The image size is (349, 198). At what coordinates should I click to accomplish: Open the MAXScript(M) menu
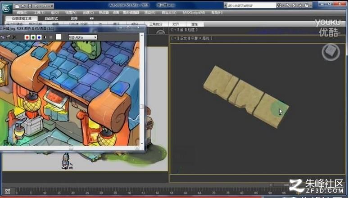pyautogui.click(x=194, y=13)
